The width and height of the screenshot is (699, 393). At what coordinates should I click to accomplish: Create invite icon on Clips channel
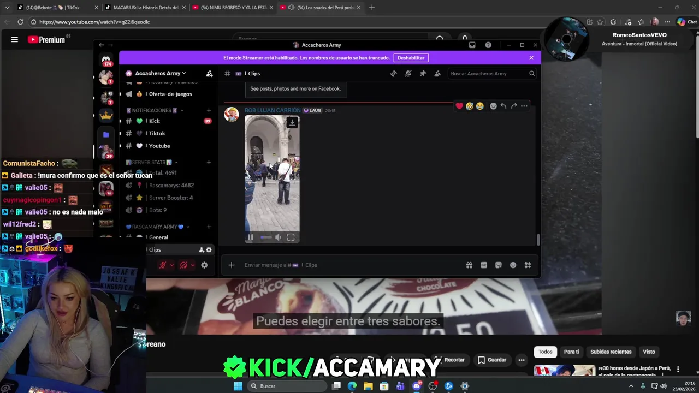[x=201, y=249]
